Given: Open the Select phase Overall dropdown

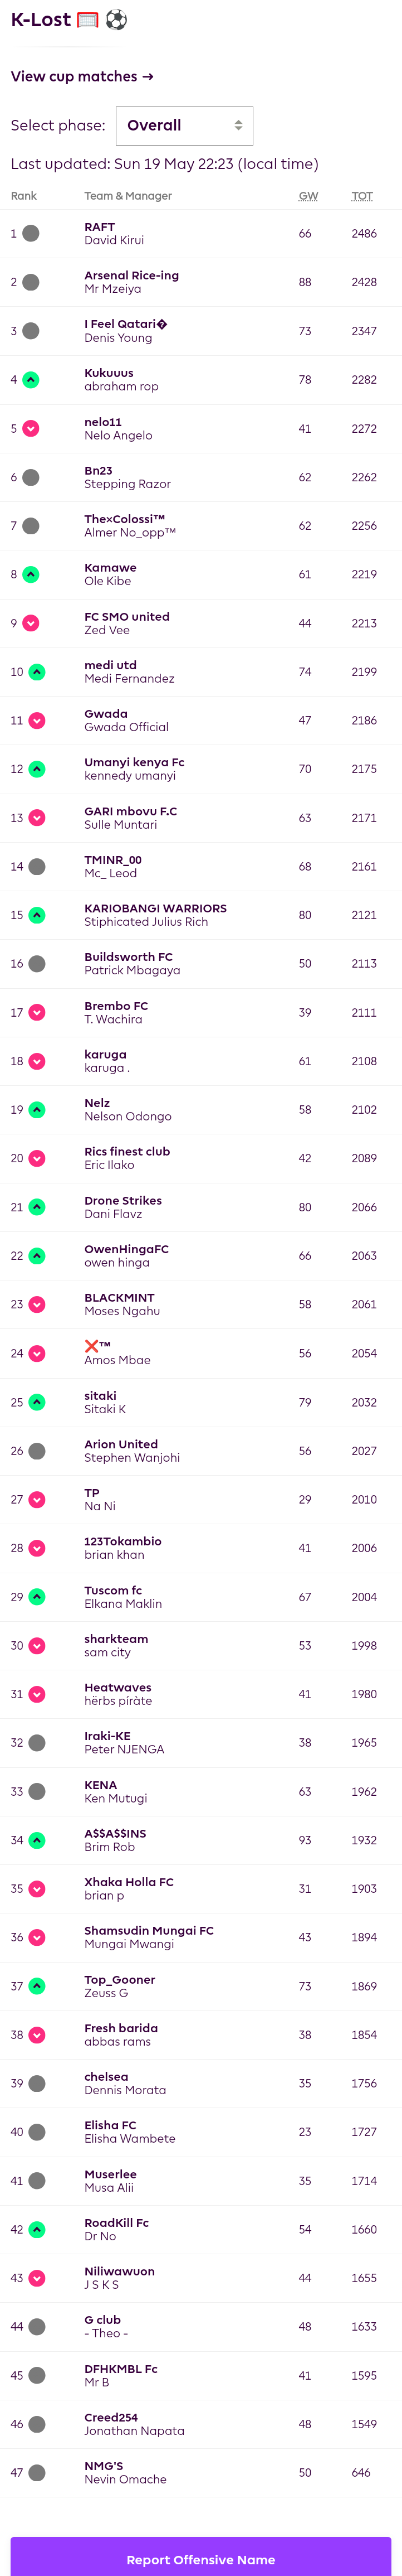Looking at the screenshot, I should click(184, 126).
